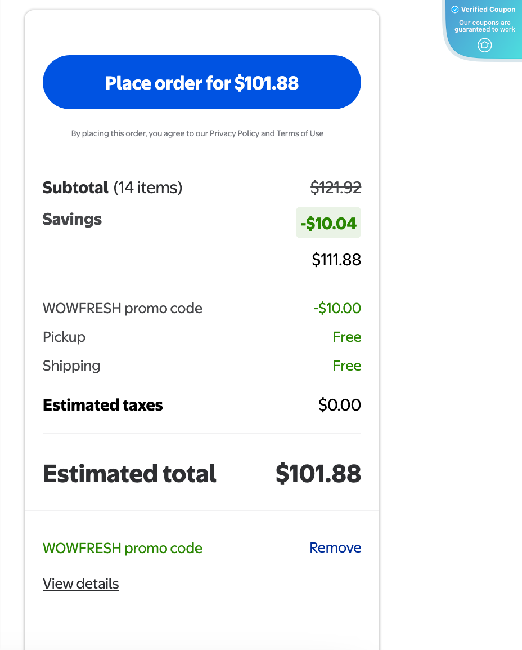This screenshot has width=522, height=650.
Task: Click the green Savings discount badge
Action: (328, 222)
